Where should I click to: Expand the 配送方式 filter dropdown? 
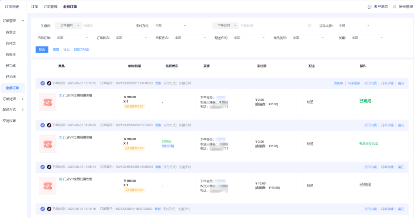249,37
